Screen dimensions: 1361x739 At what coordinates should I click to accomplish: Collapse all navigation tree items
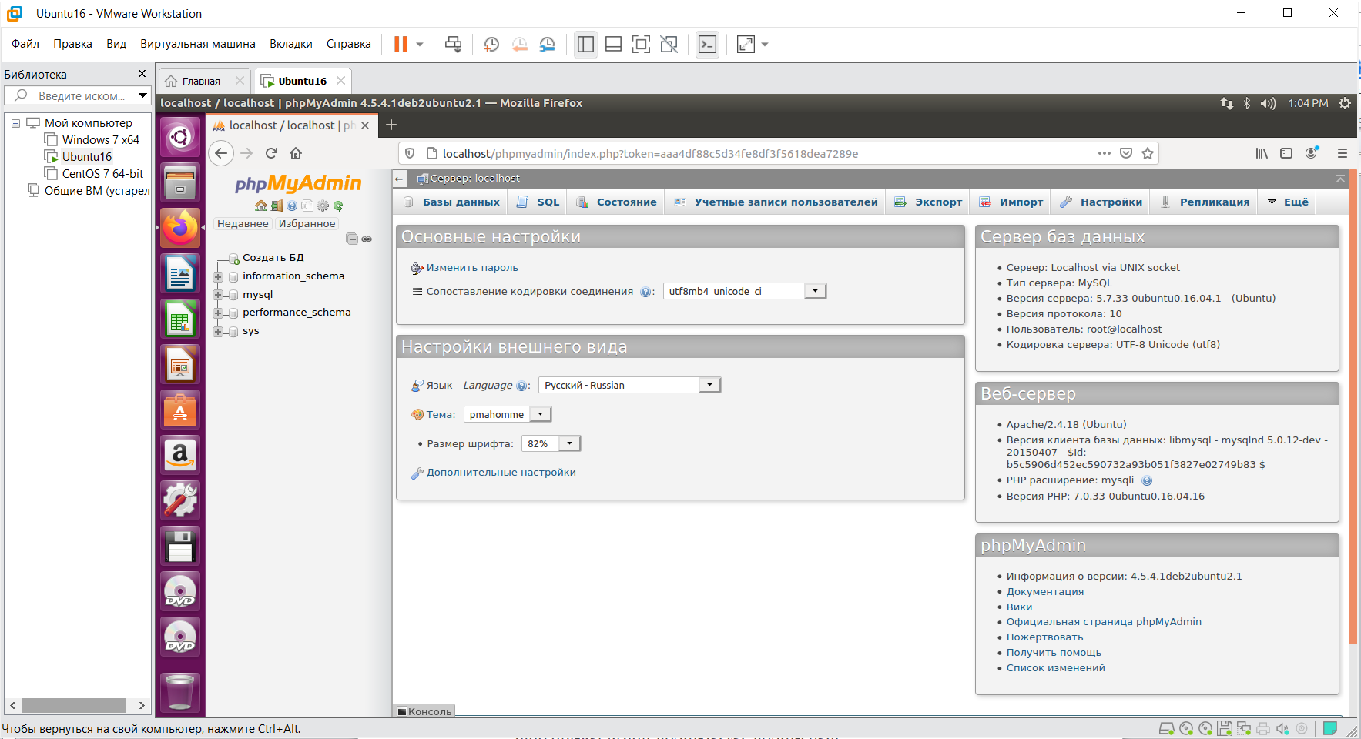[352, 239]
